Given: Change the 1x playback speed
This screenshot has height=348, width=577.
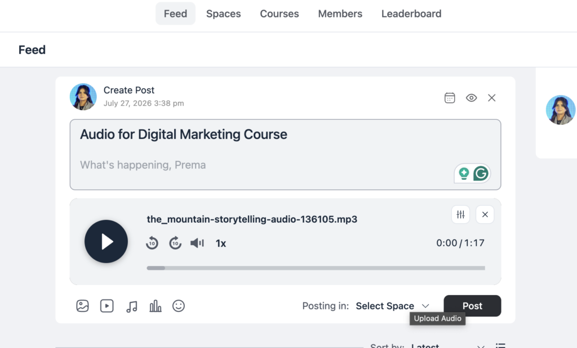Looking at the screenshot, I should 221,243.
